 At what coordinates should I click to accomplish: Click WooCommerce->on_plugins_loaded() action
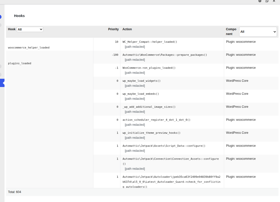coord(149,68)
